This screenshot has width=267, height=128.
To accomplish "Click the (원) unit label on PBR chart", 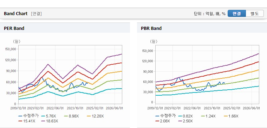I will click(x=154, y=41).
